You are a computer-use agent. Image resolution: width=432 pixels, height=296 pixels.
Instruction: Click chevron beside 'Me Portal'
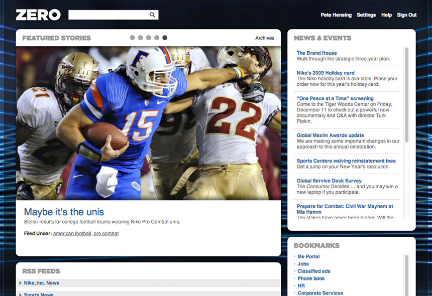pyautogui.click(x=294, y=256)
